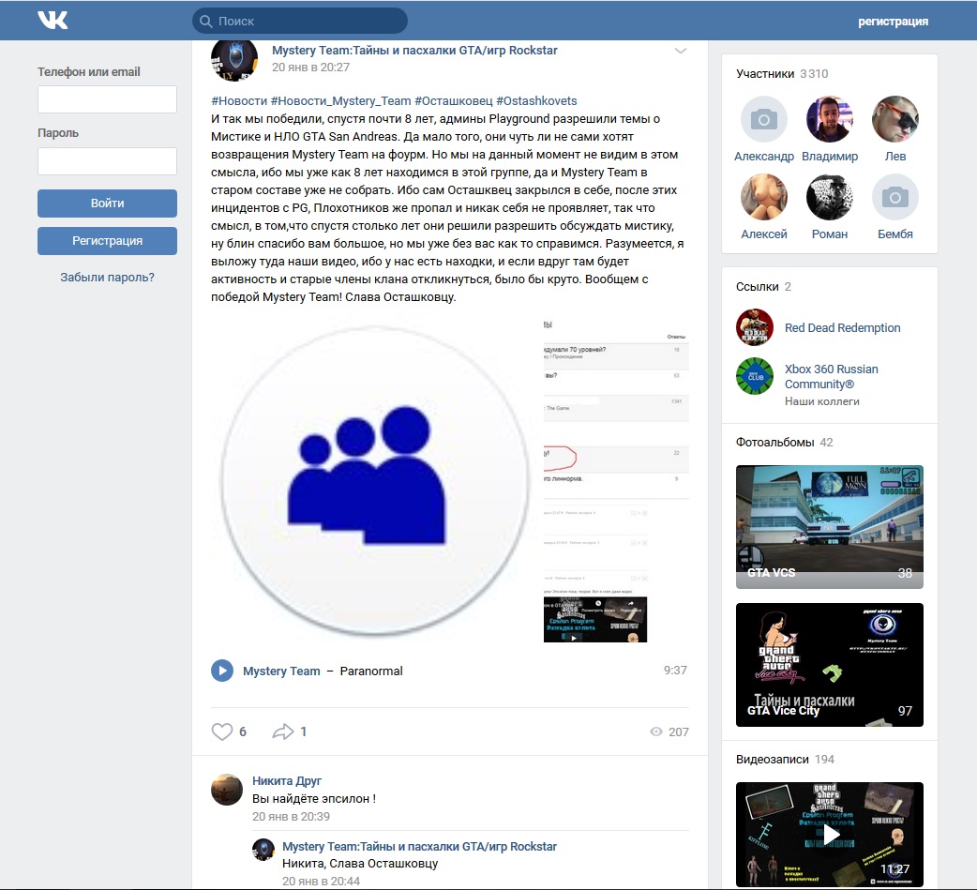Viewport: 977px width, 890px height.
Task: Click reply date 20 янв в 20:44
Action: (x=321, y=882)
